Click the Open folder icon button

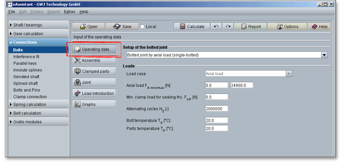(88, 27)
